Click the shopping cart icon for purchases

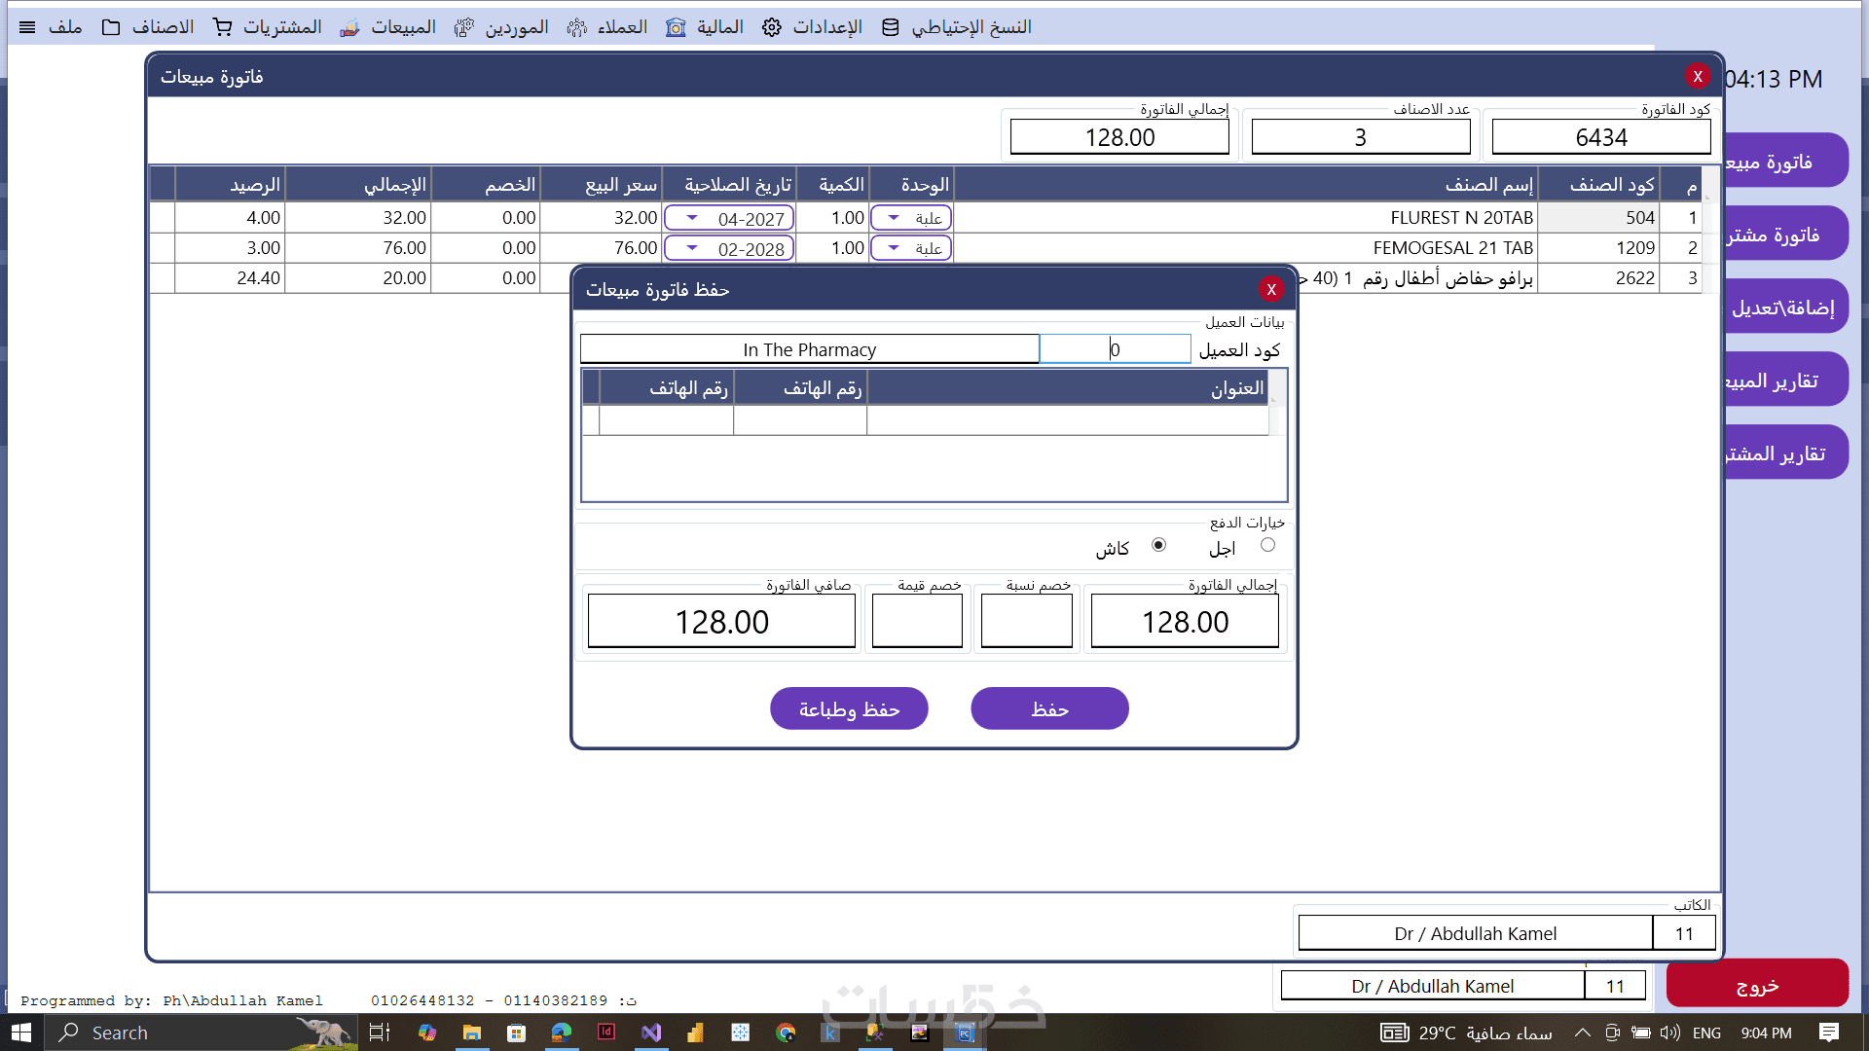(223, 27)
